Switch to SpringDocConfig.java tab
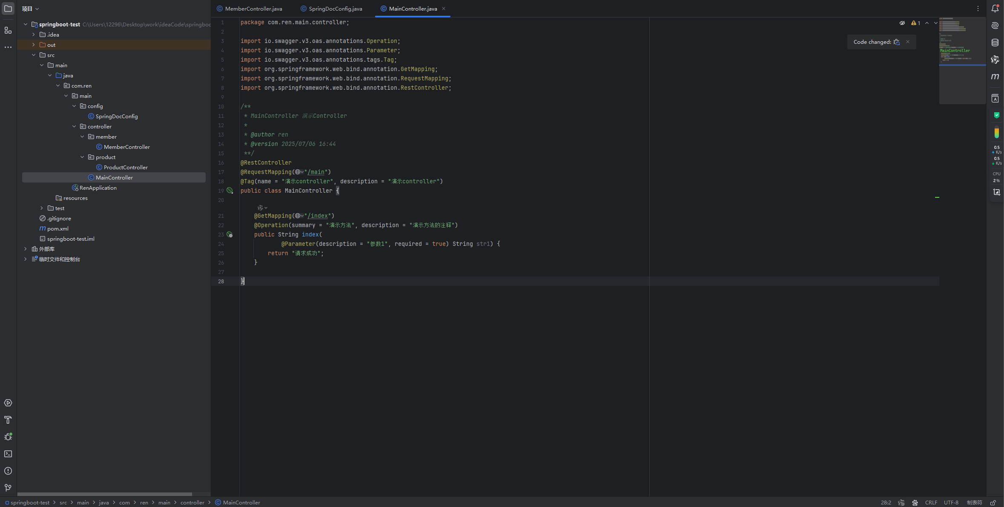This screenshot has width=1004, height=507. (331, 9)
